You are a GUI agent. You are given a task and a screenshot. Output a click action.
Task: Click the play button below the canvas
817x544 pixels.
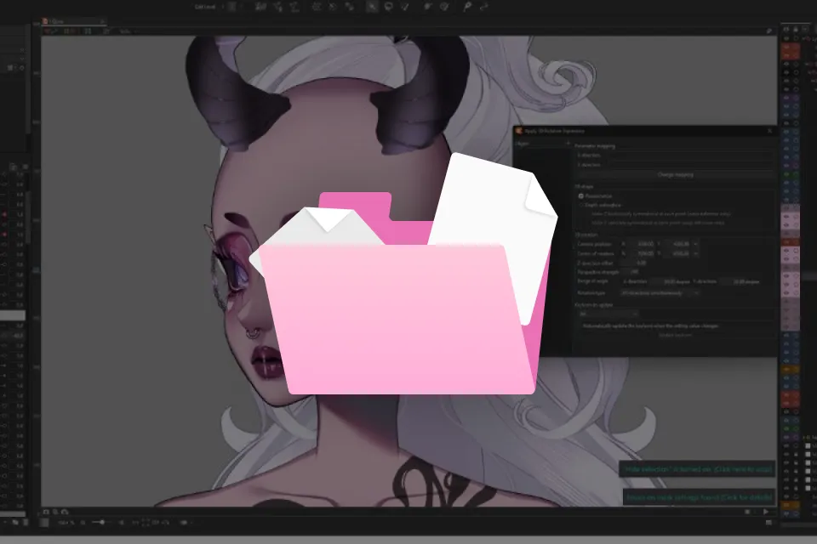tap(765, 512)
